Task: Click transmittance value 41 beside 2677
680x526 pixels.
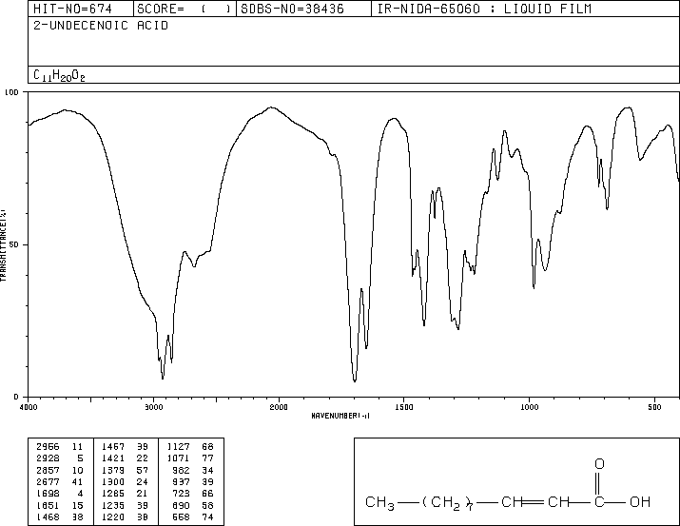Action: (x=77, y=481)
